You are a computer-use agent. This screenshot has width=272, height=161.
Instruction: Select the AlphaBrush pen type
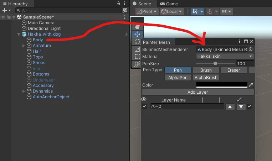[206, 77]
